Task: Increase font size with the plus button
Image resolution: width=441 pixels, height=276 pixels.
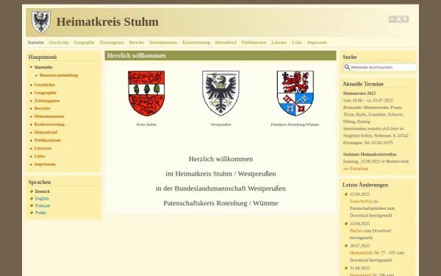Action: (405, 19)
